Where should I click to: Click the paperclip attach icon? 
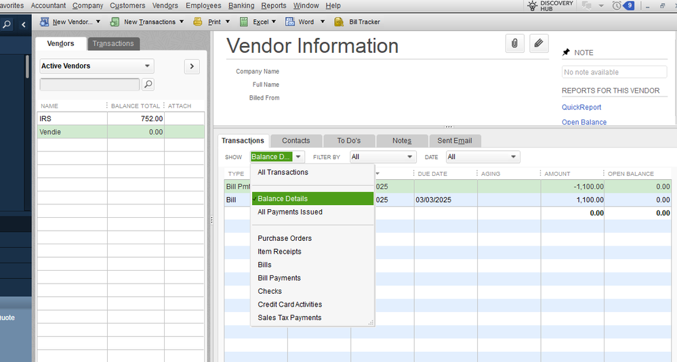[x=514, y=43]
